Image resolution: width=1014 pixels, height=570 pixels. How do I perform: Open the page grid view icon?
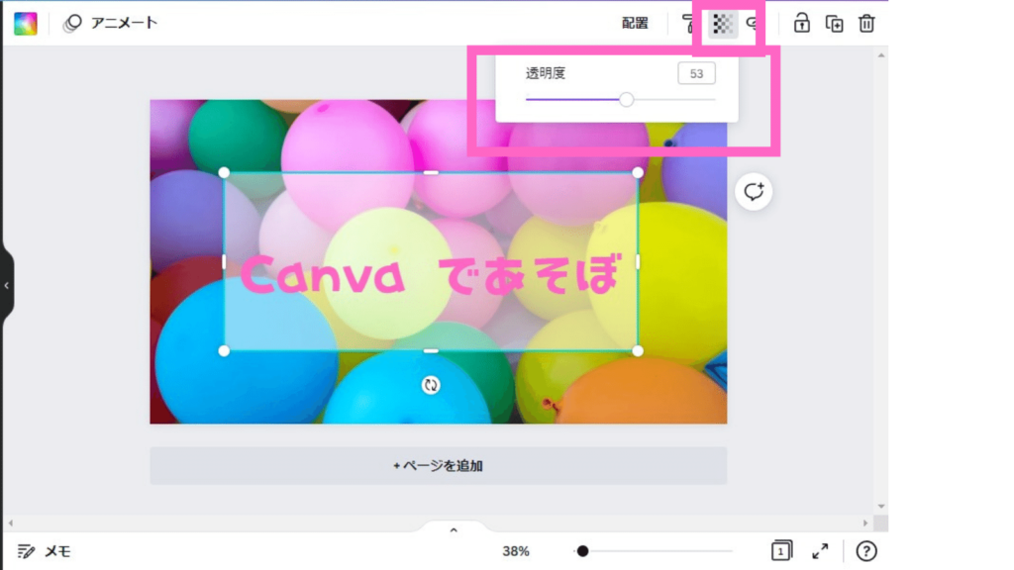coord(781,550)
